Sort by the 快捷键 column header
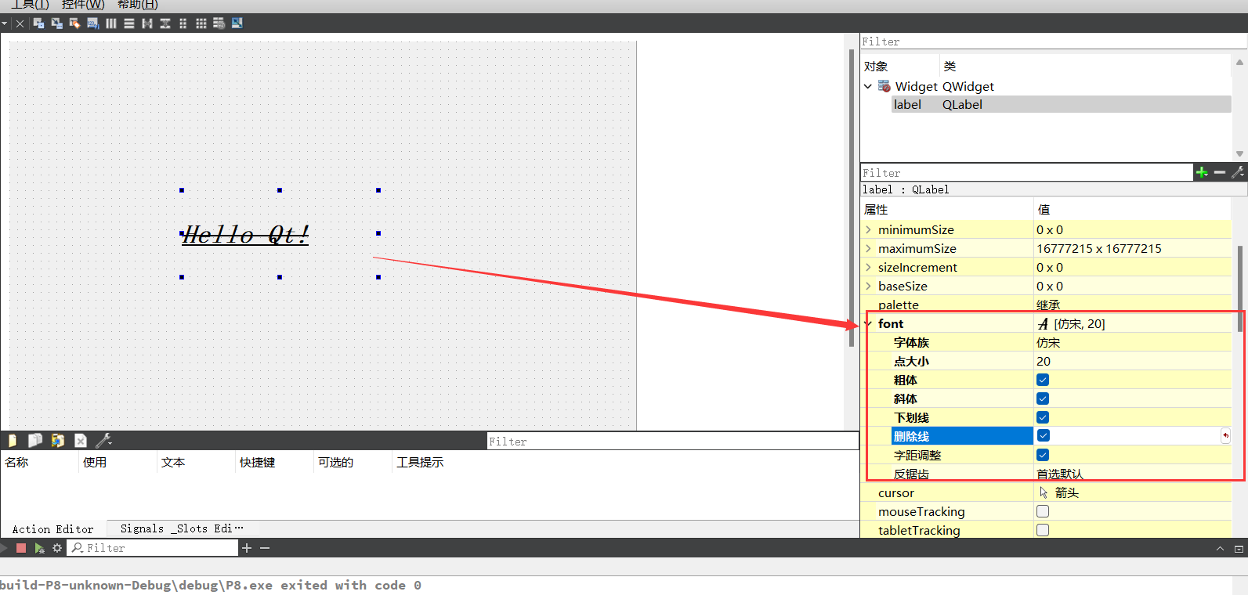This screenshot has width=1248, height=595. point(274,462)
